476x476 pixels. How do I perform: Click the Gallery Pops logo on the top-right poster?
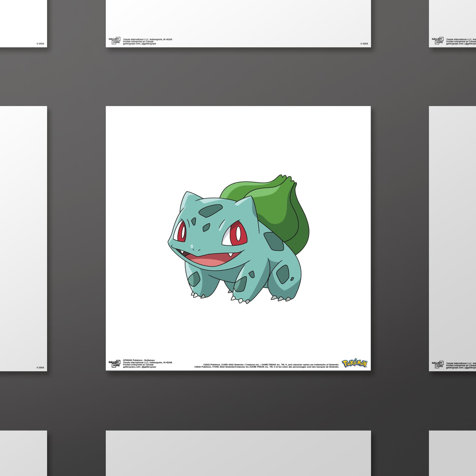[x=437, y=41]
